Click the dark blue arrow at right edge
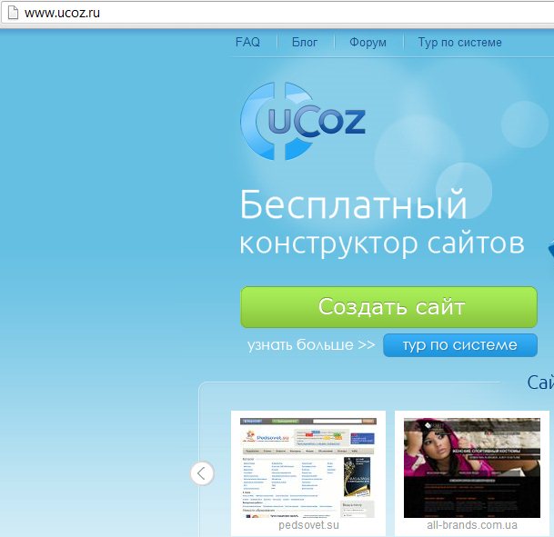This screenshot has width=554, height=537. point(549,250)
